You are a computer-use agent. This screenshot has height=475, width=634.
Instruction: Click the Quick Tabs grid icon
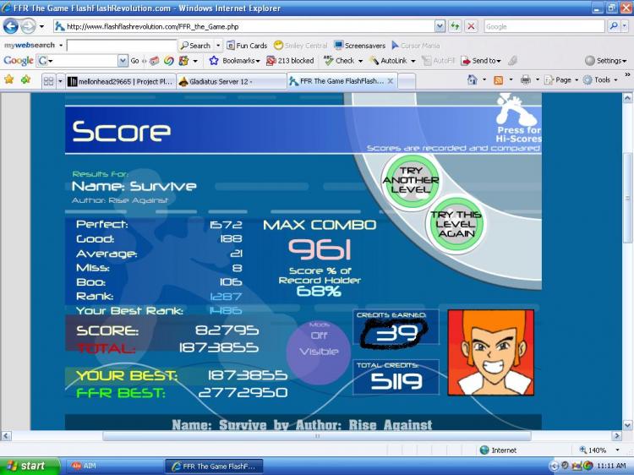point(49,81)
